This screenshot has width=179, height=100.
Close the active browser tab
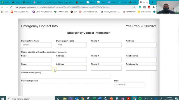pyautogui.click(x=147, y=2)
